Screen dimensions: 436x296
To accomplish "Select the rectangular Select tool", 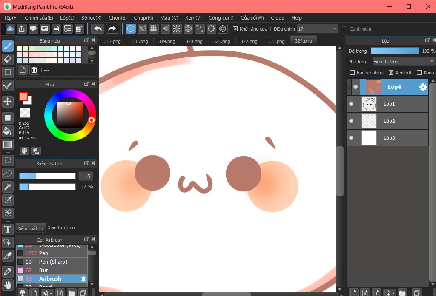I will (8, 160).
